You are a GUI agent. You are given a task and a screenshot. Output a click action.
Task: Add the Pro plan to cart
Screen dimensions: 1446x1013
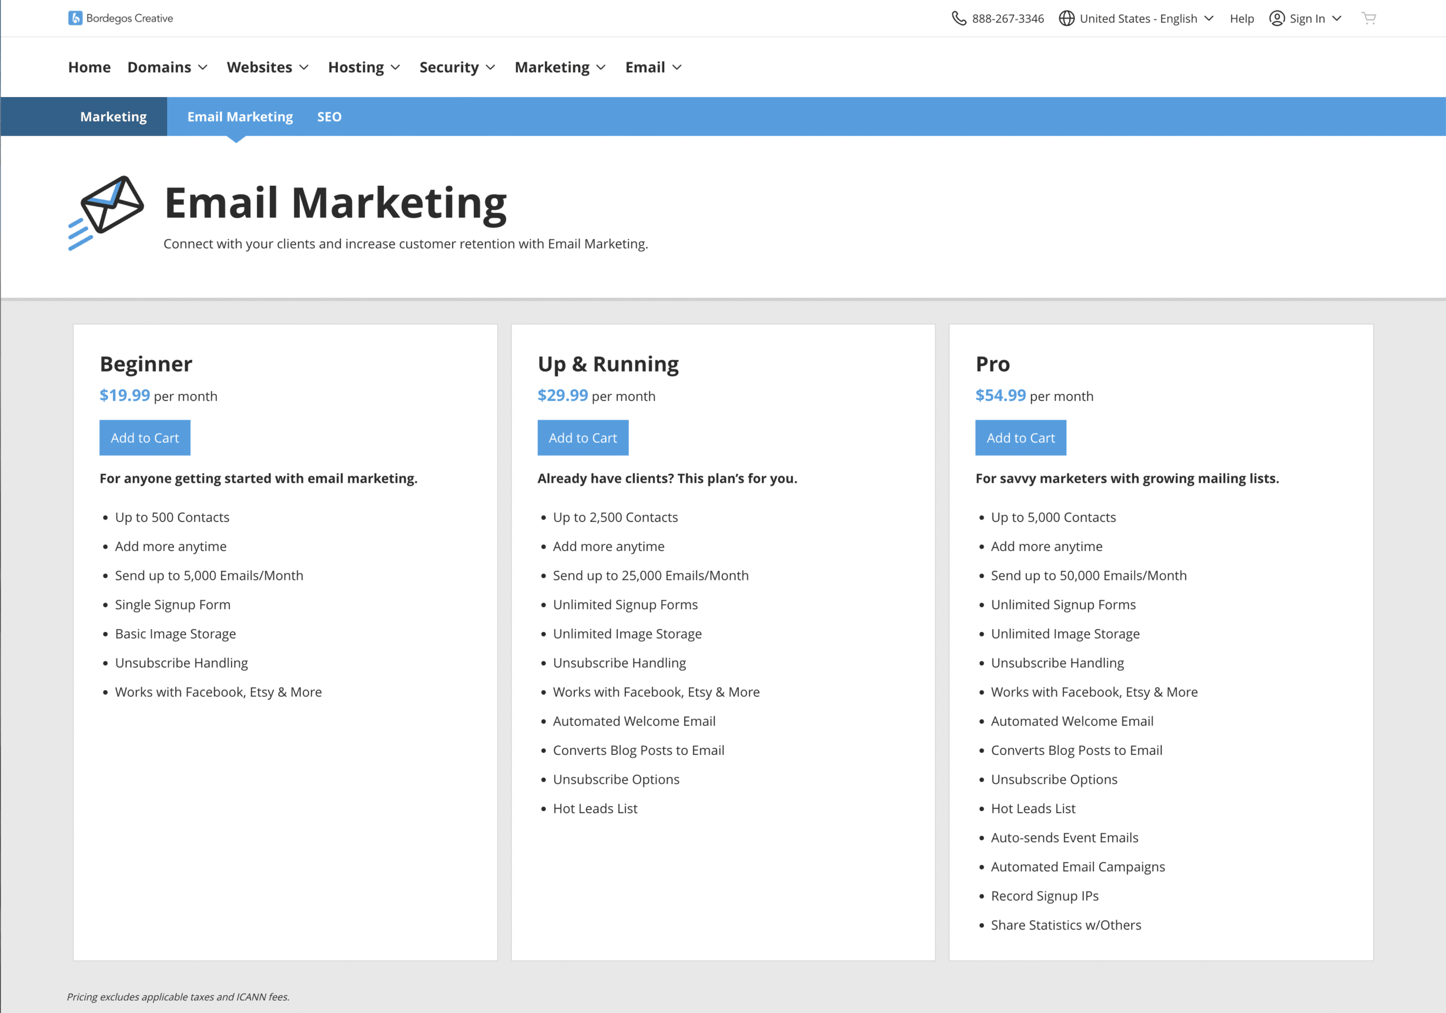point(1020,438)
